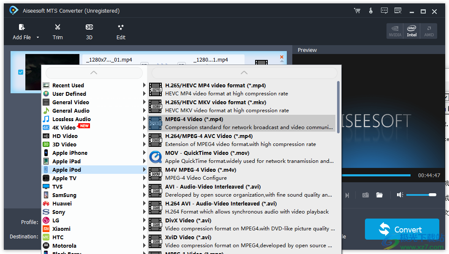Click the Apple iPod device icon
This screenshot has height=254, width=449.
(x=46, y=170)
